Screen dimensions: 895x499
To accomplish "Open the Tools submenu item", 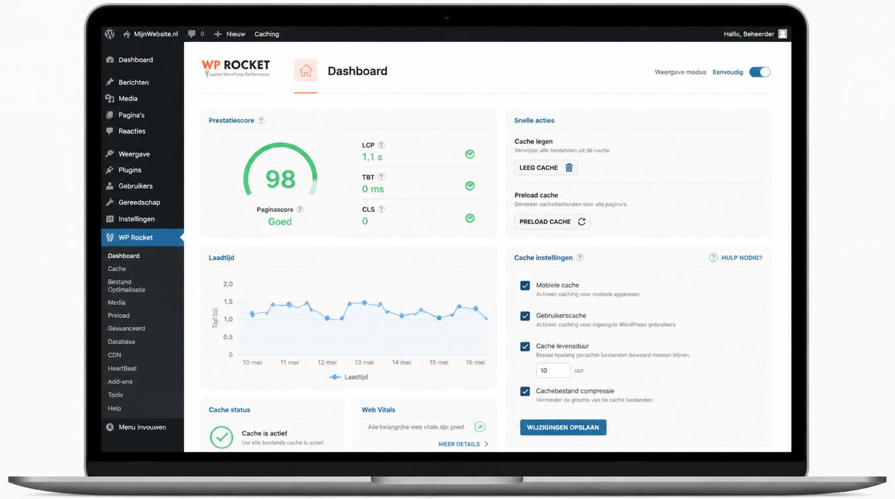I will click(x=115, y=395).
